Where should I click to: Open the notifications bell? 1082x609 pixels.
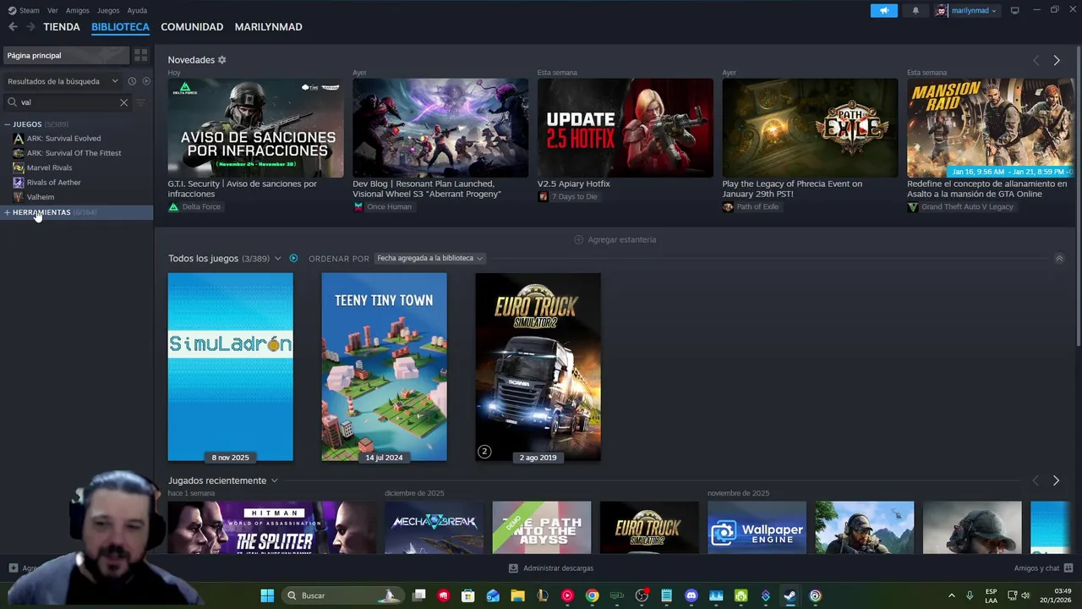coord(915,10)
